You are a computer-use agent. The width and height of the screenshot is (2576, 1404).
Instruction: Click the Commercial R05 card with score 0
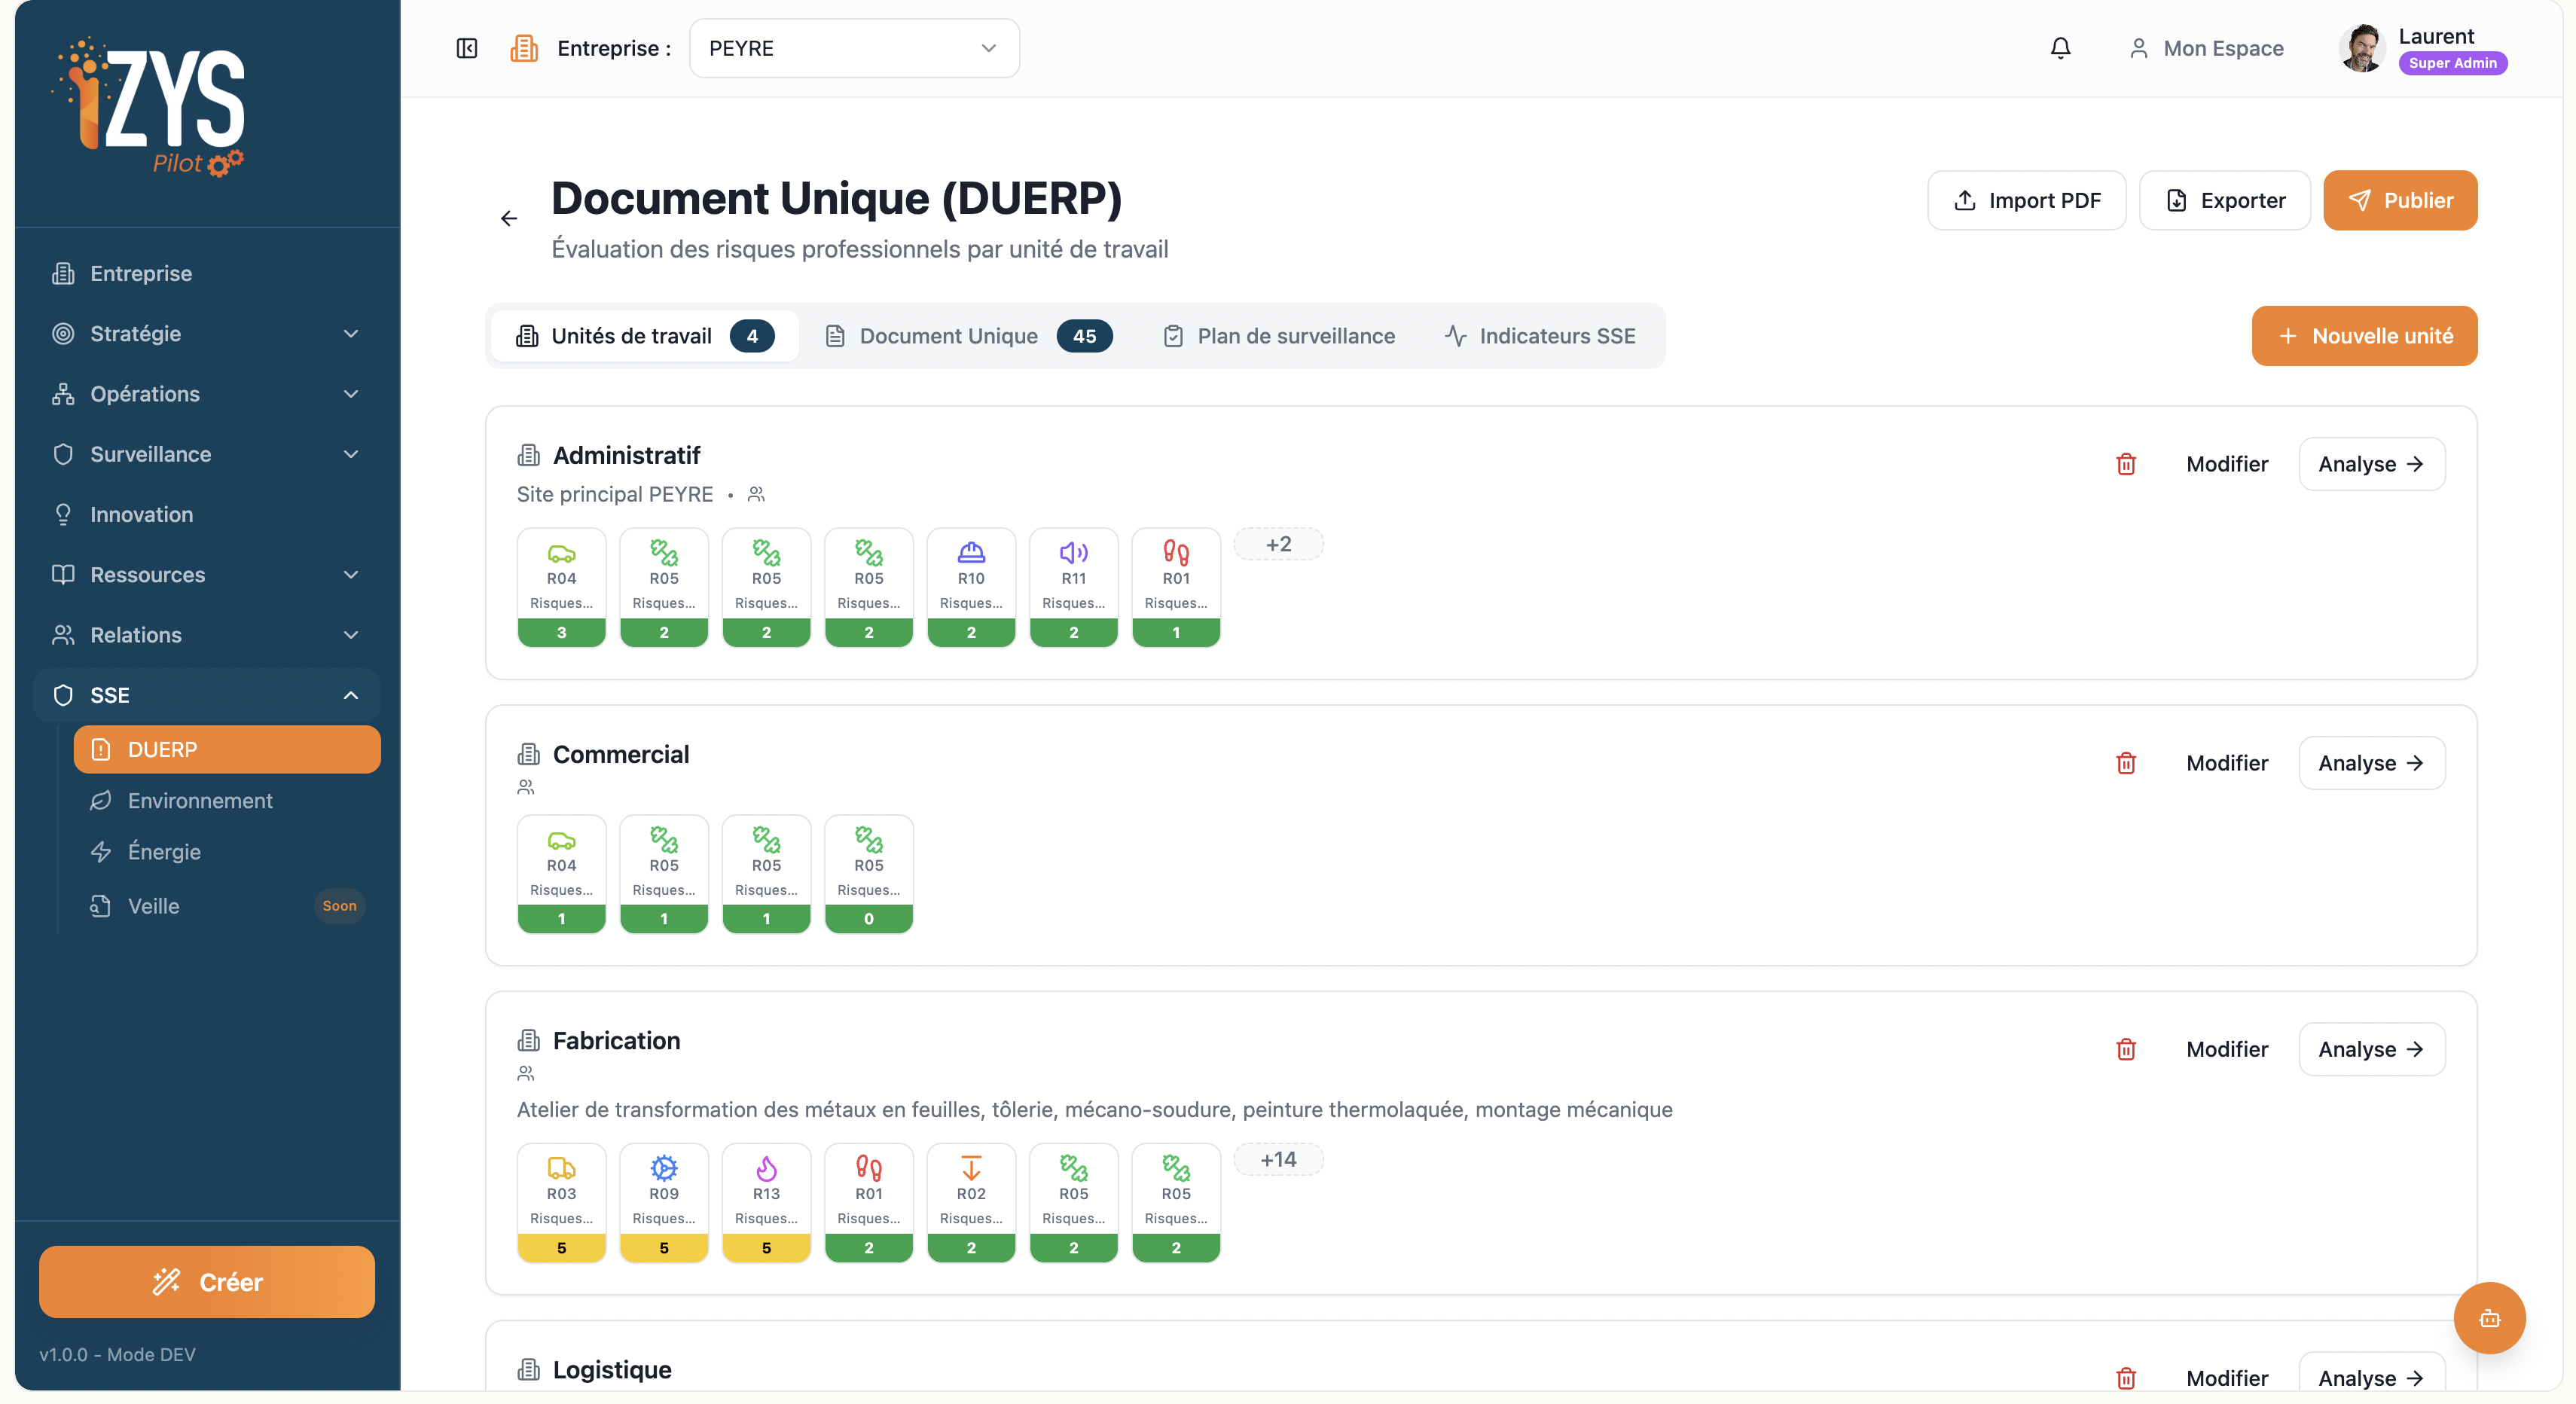pyautogui.click(x=869, y=874)
